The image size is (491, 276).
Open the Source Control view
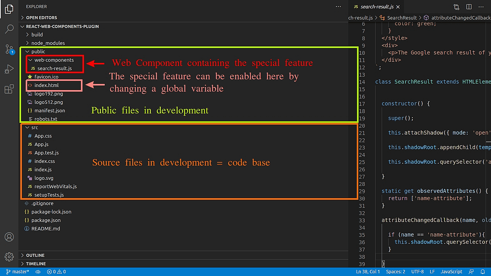[x=9, y=49]
